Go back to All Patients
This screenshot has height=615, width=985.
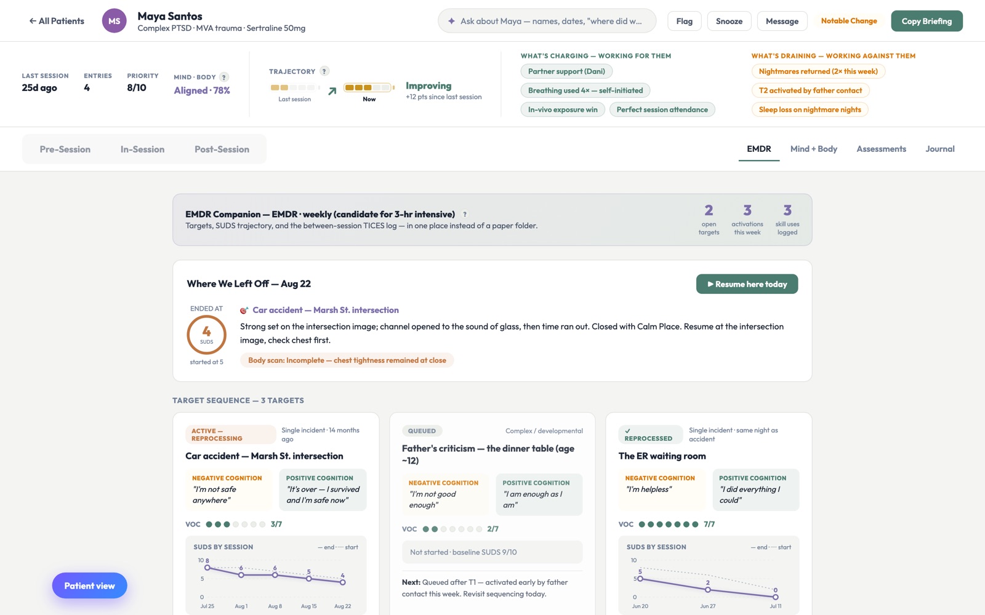(x=57, y=21)
